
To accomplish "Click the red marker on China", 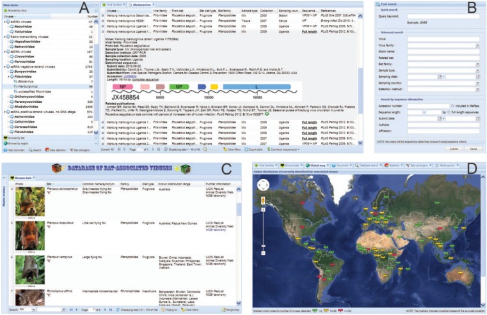I will [x=440, y=229].
